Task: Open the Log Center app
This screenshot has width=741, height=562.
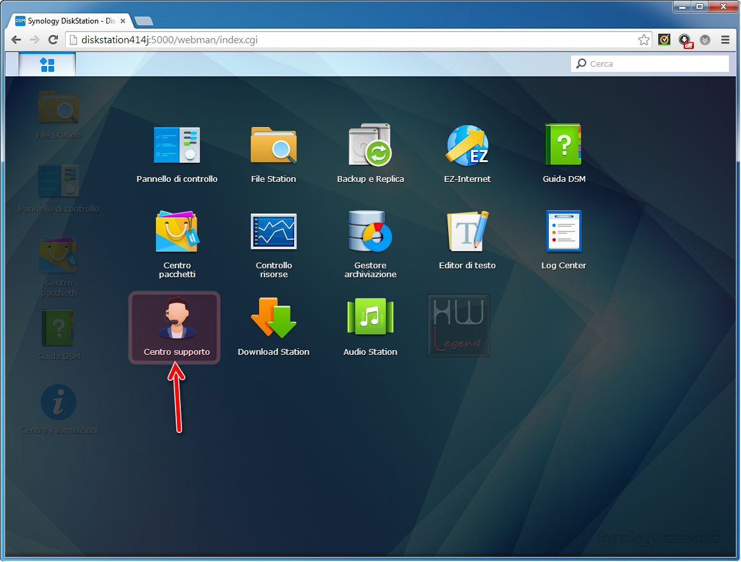Action: coord(564,240)
